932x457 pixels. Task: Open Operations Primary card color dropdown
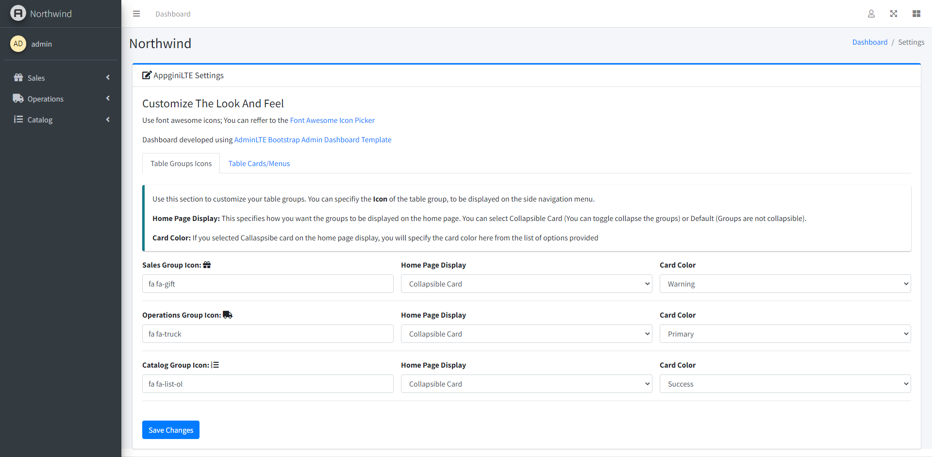[x=785, y=334]
